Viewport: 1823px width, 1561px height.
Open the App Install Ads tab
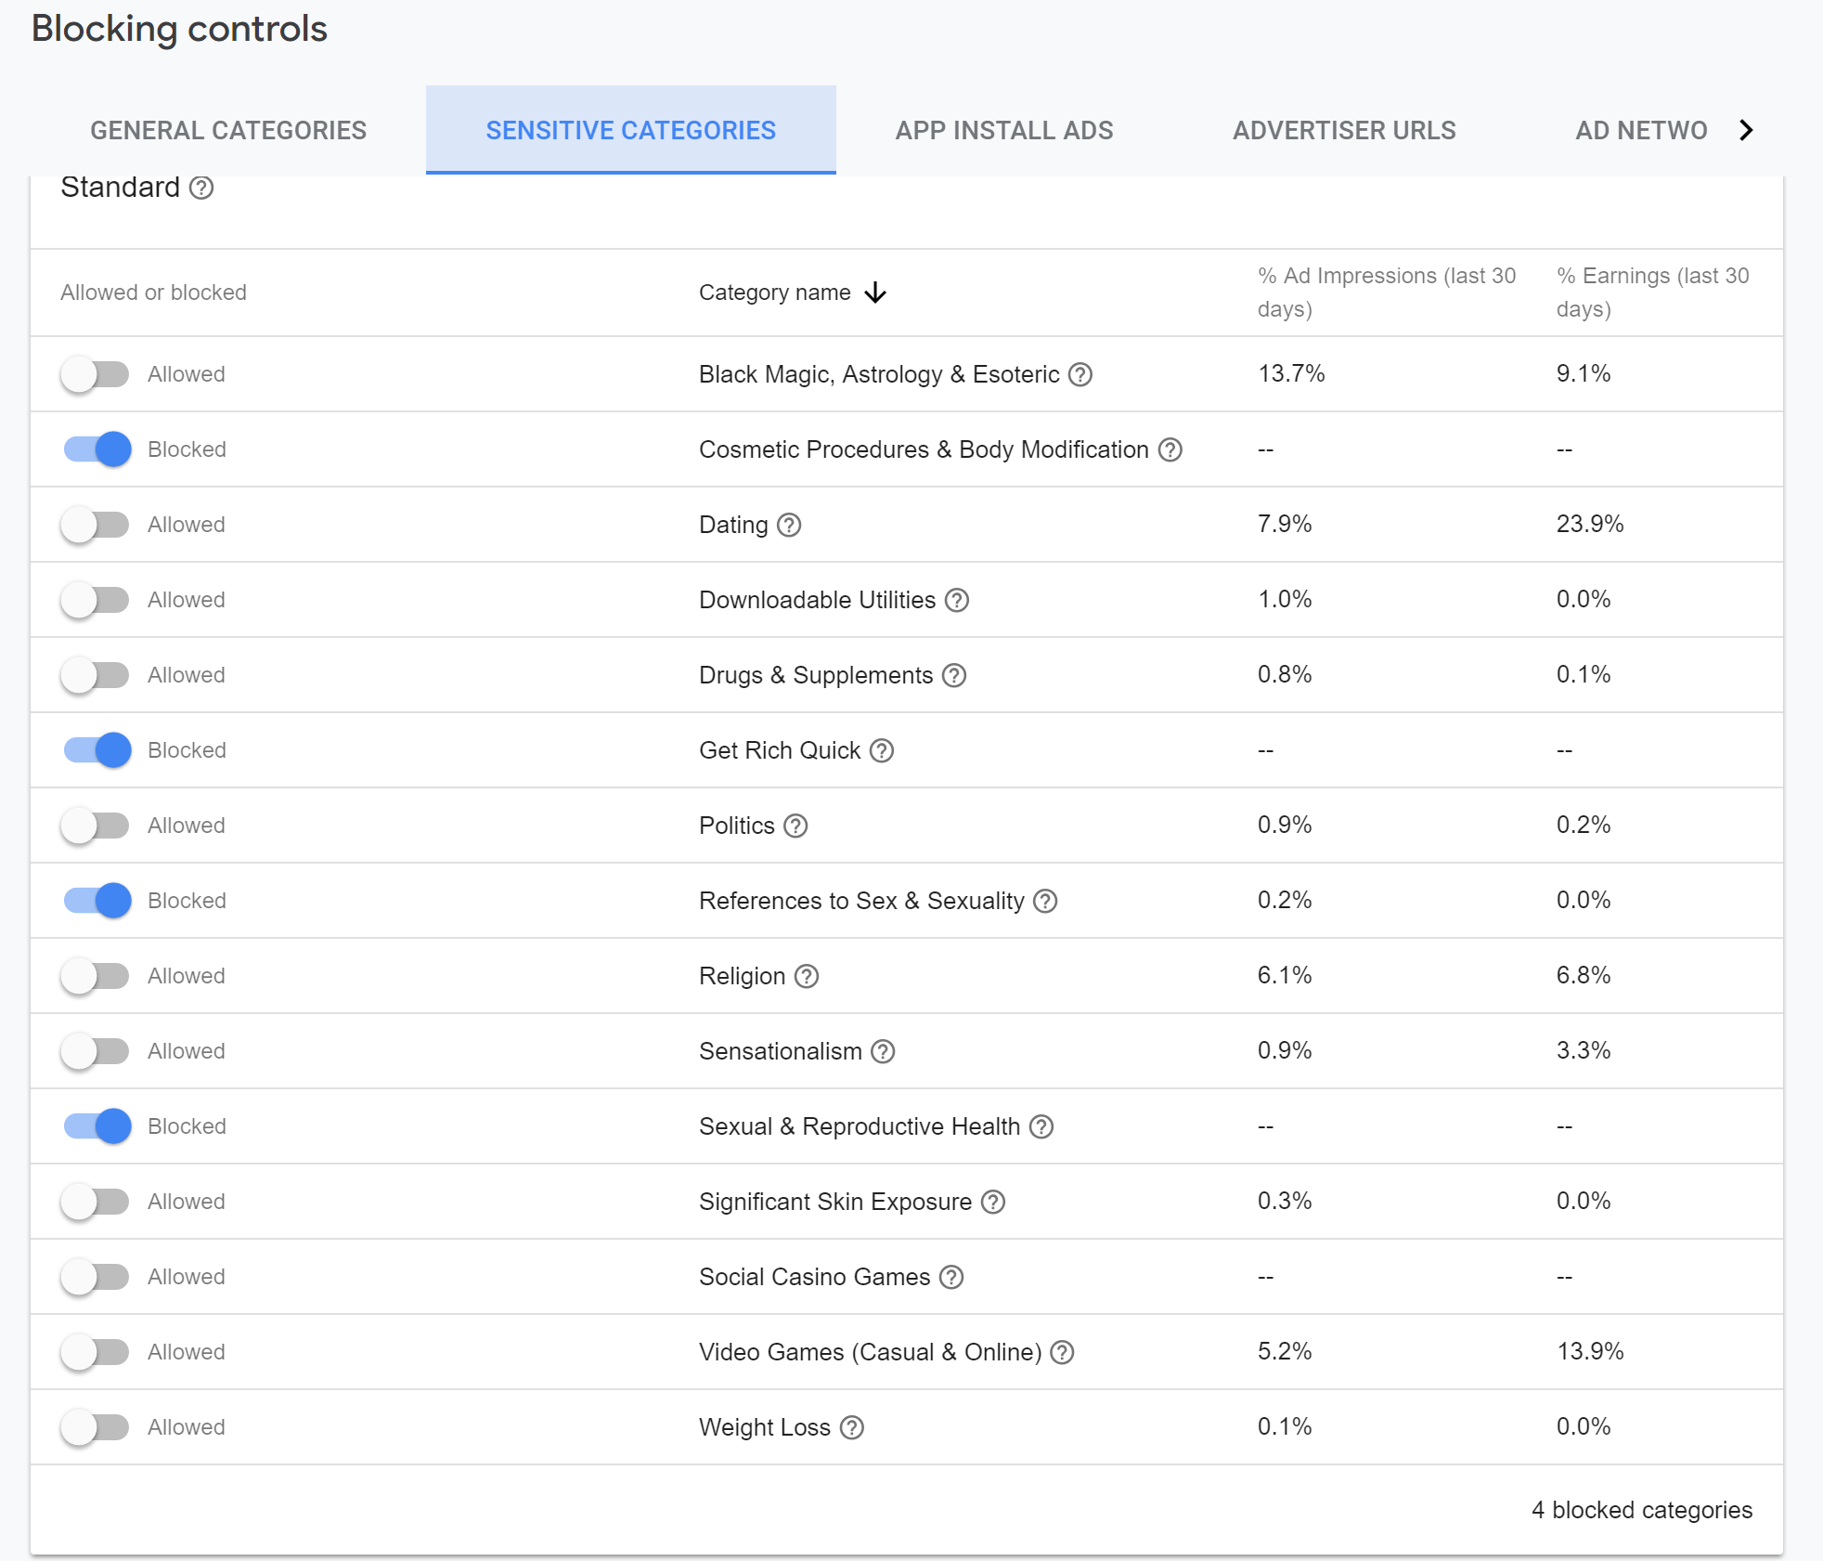(x=1003, y=130)
